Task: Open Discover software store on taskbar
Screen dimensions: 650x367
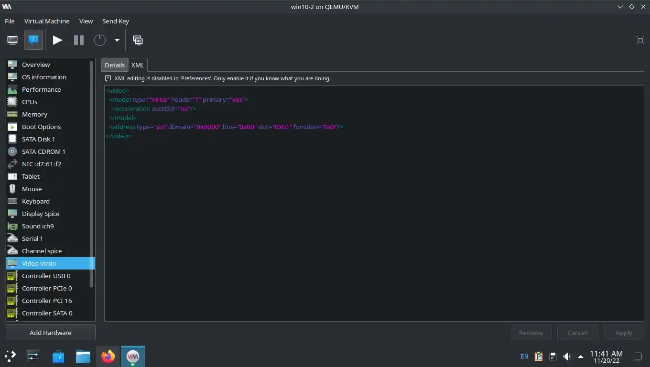Action: 58,356
